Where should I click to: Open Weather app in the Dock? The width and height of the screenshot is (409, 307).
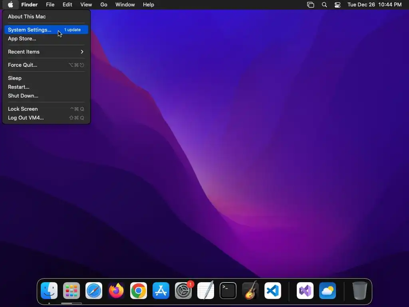click(328, 291)
